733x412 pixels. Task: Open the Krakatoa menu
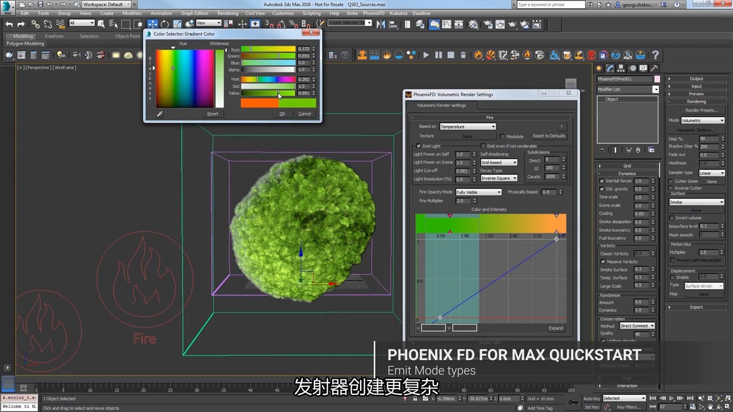(399, 13)
